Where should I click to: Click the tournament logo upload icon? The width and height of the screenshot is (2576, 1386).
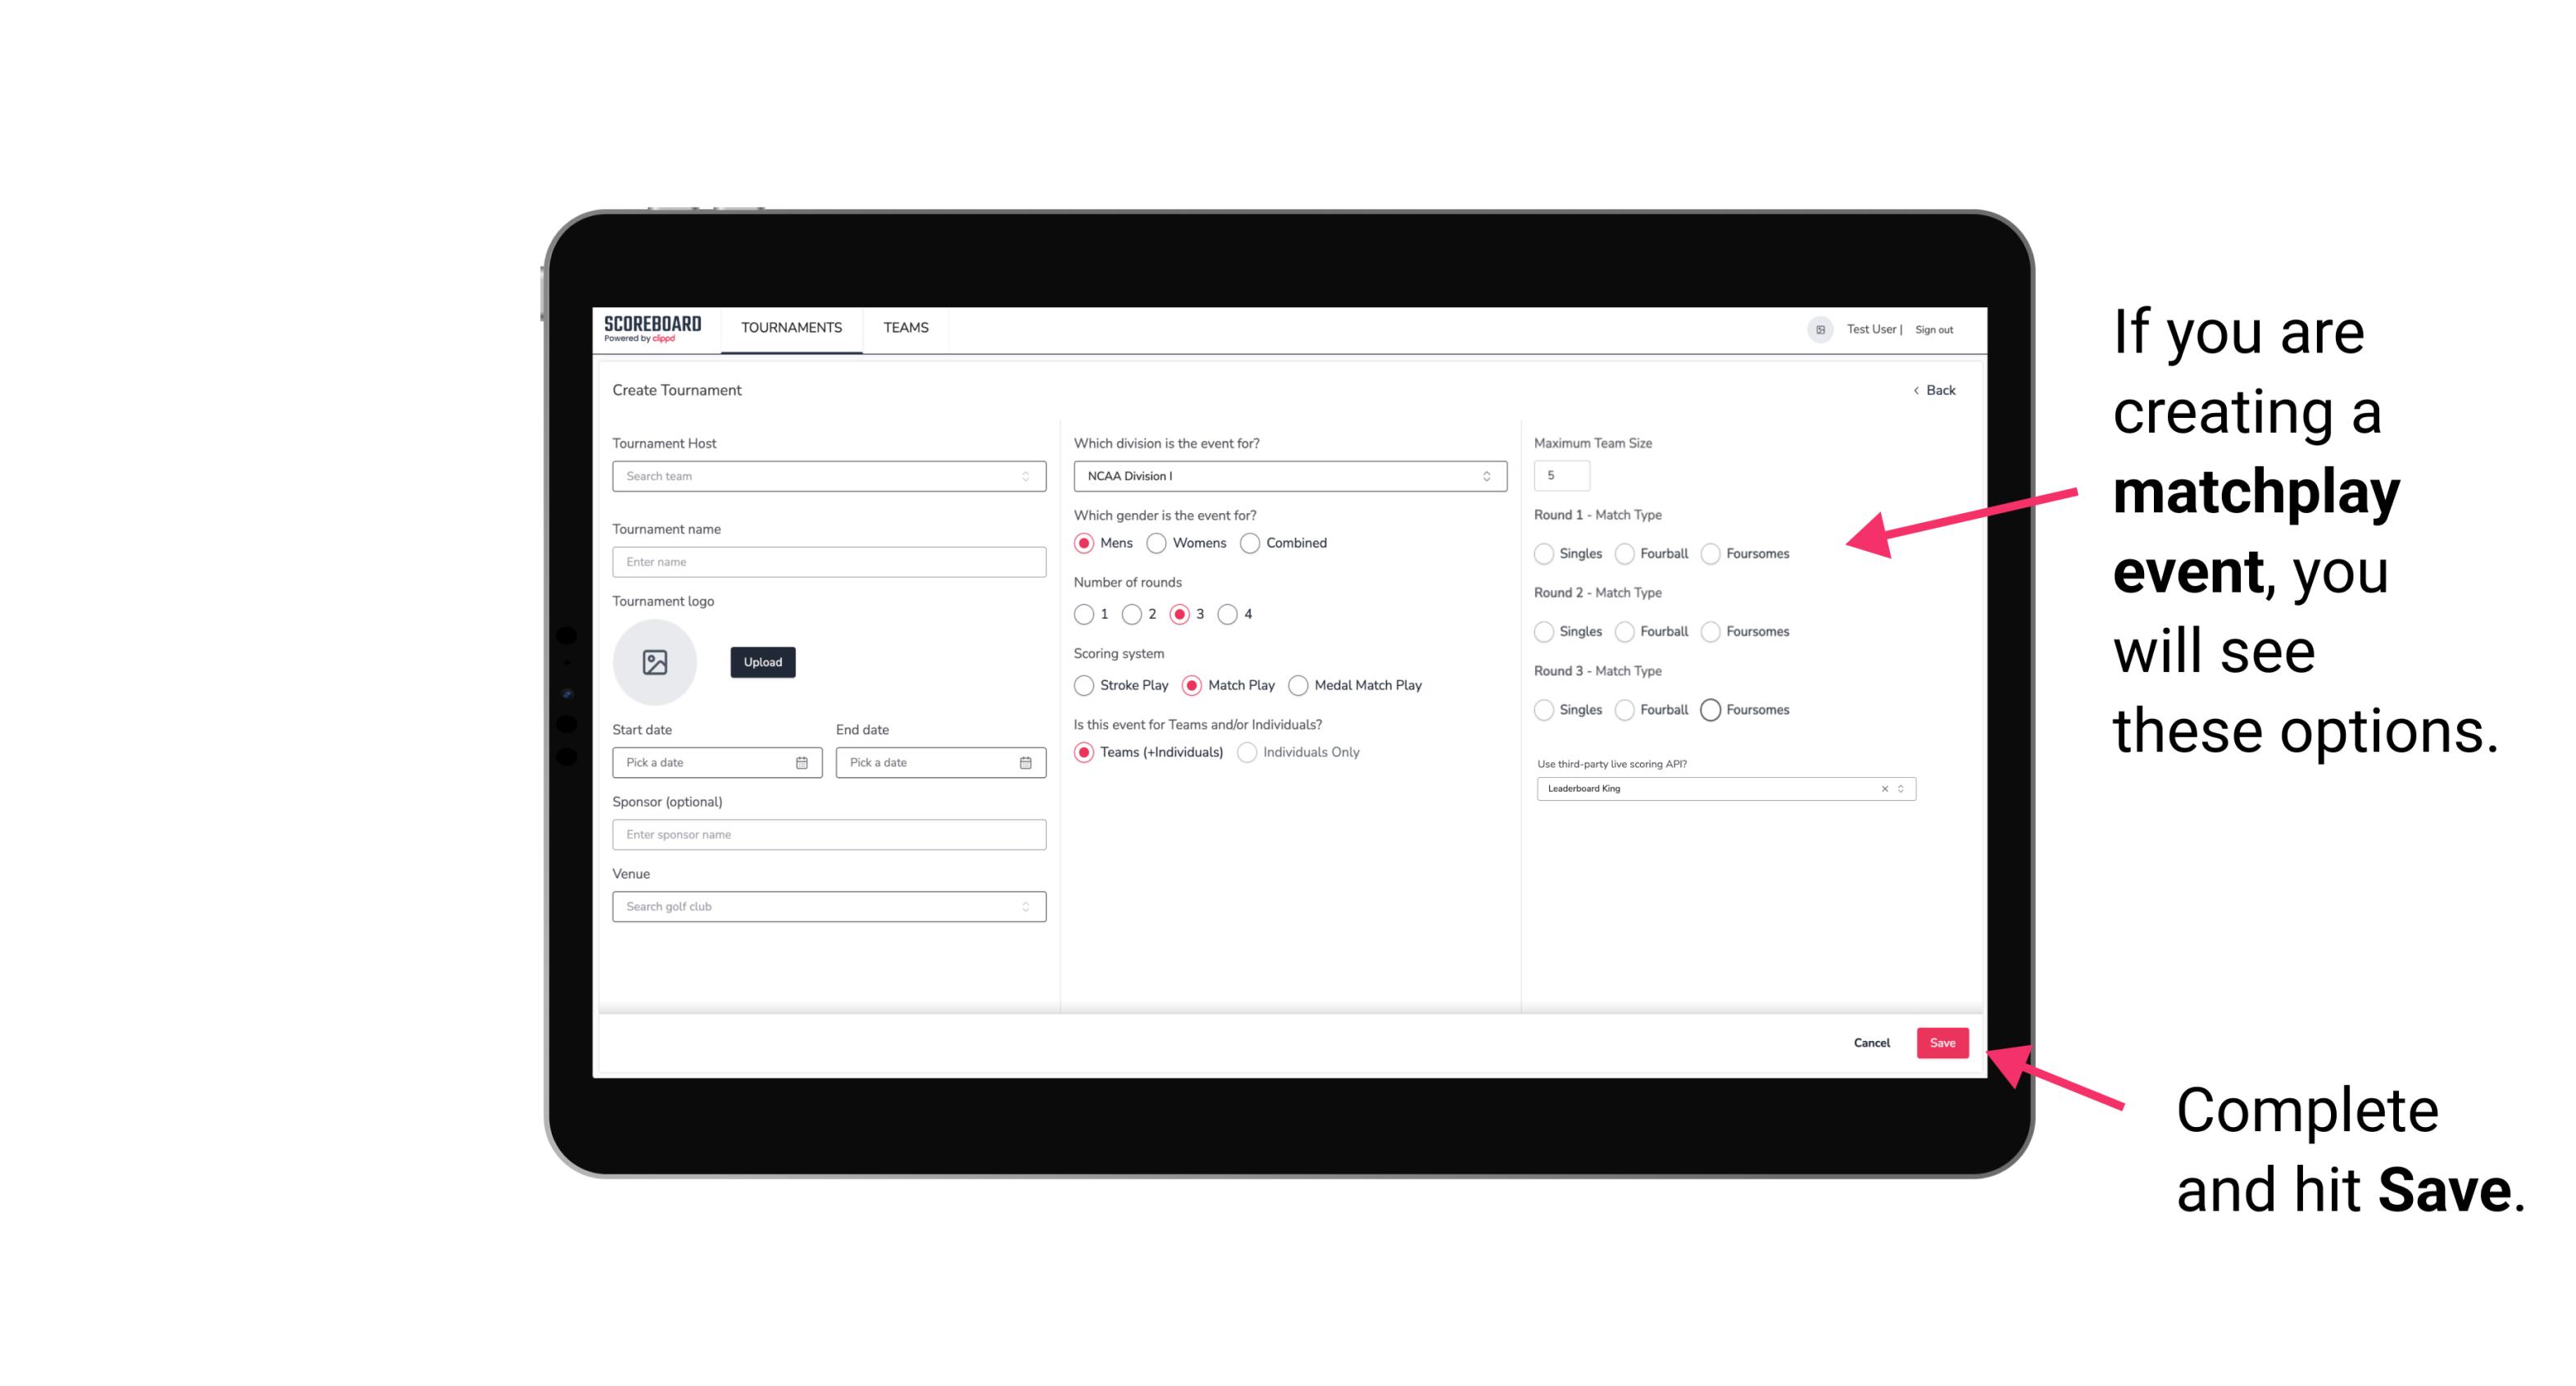(x=655, y=662)
